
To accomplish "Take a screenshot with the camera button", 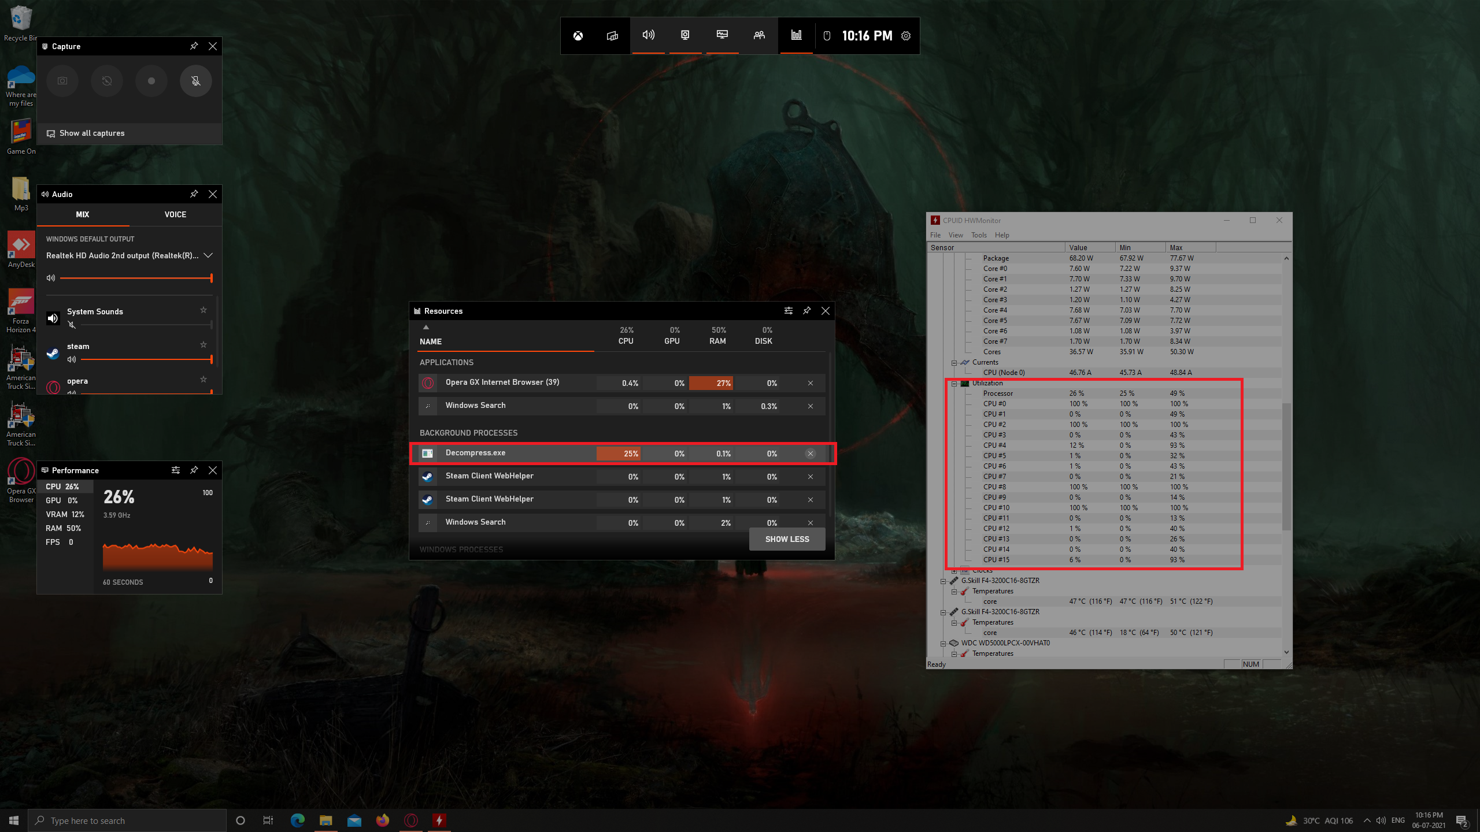I will 62,81.
